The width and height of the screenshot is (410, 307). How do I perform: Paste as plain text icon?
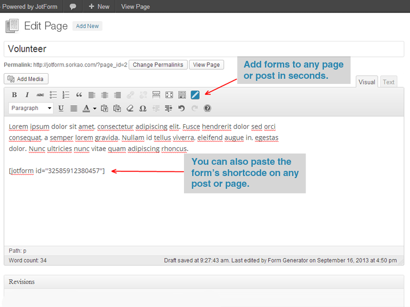[105, 108]
